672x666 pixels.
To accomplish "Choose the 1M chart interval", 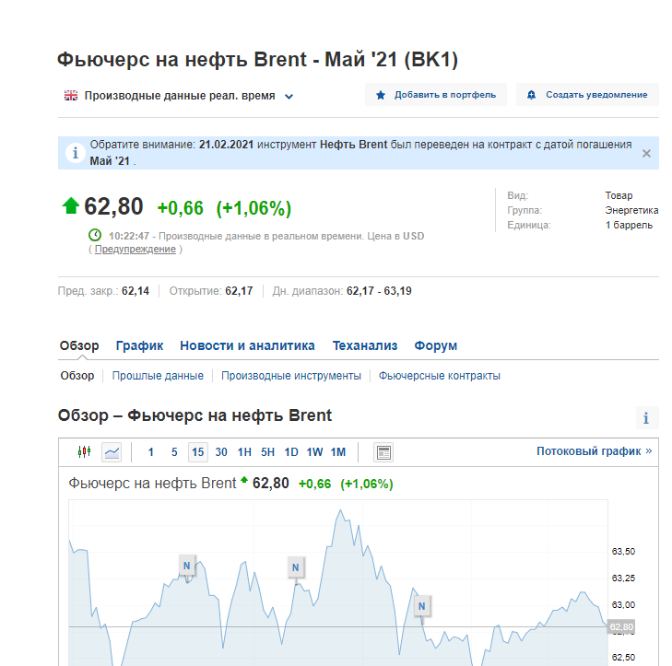I will pyautogui.click(x=338, y=452).
